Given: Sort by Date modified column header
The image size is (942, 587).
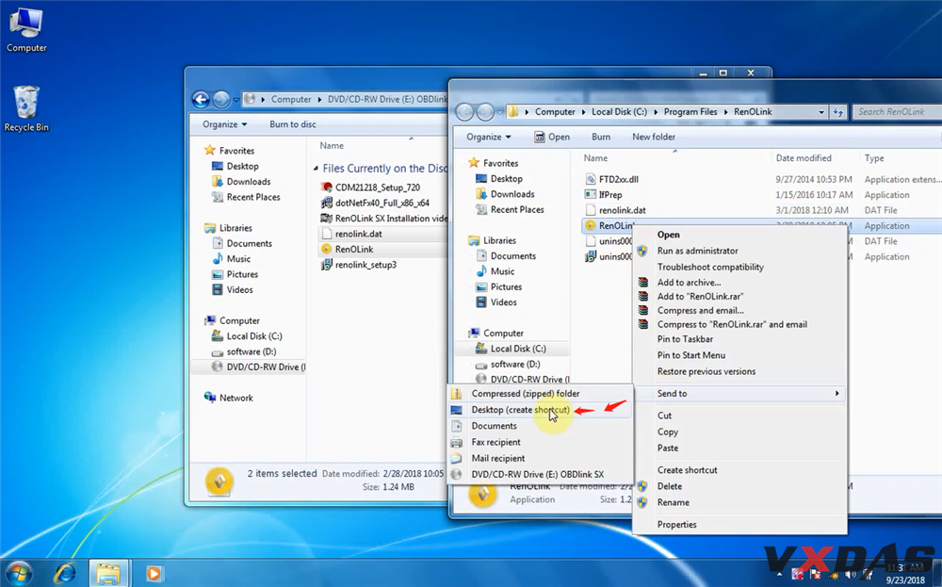Looking at the screenshot, I should pyautogui.click(x=804, y=158).
